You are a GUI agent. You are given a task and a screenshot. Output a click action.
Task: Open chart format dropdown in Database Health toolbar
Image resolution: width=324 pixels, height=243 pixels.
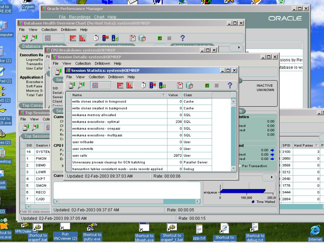tap(53, 38)
